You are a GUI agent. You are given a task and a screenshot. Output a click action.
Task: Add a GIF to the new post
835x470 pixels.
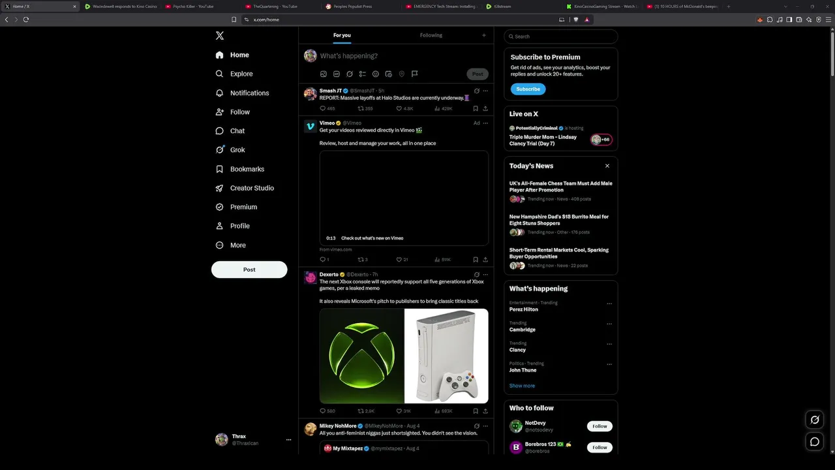337,74
